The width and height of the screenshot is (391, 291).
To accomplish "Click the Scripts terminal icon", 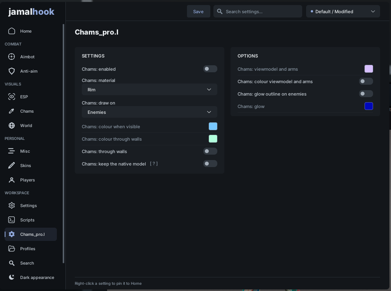I will (x=11, y=220).
